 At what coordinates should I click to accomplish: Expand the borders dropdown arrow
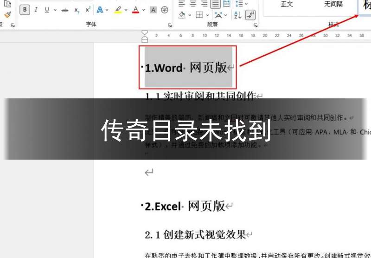[x=207, y=15]
